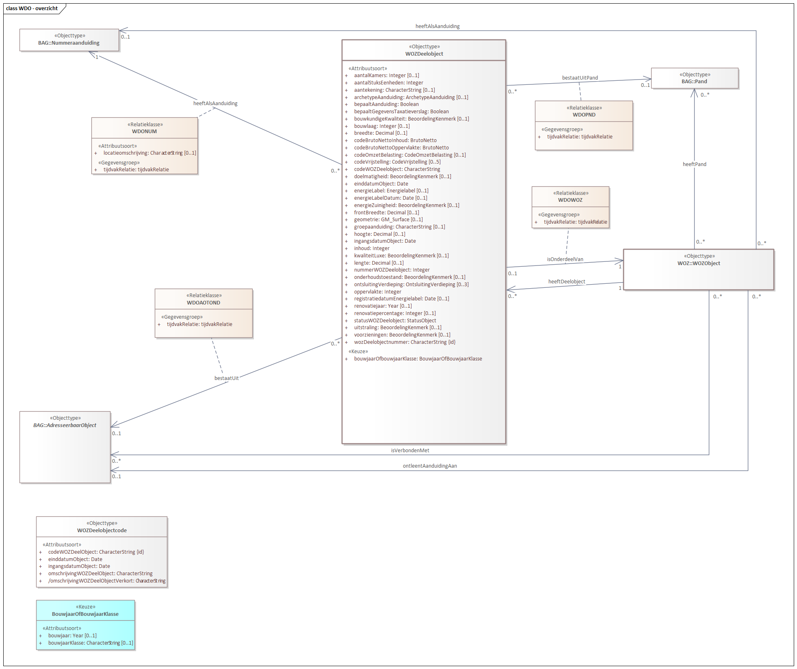Click the BAG::Nummeraanduiding objecttype box

pyautogui.click(x=69, y=40)
